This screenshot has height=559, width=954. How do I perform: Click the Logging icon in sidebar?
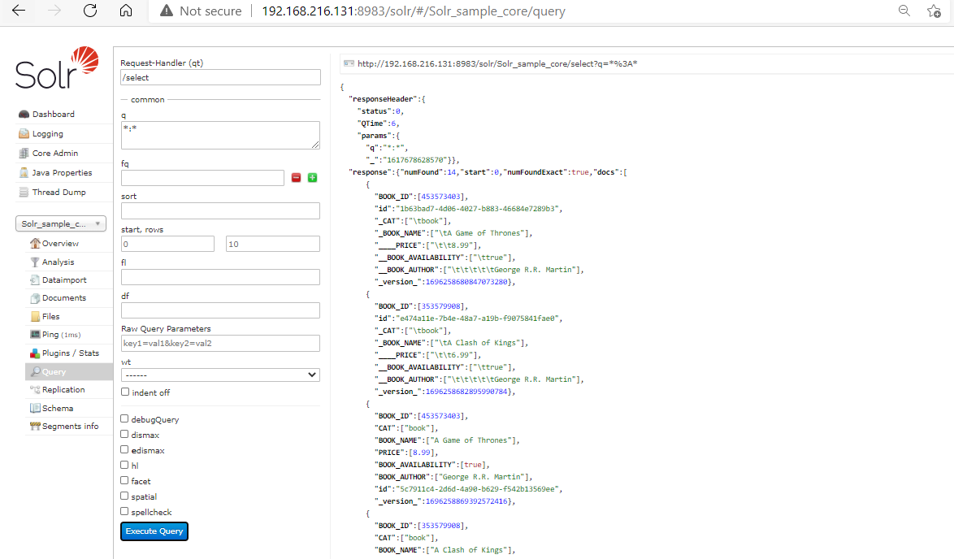24,133
